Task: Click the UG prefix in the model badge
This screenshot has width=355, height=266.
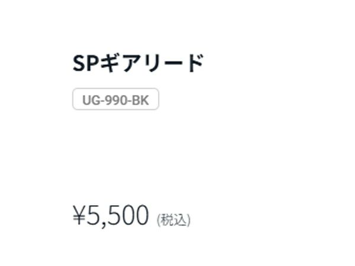Action: coord(90,100)
